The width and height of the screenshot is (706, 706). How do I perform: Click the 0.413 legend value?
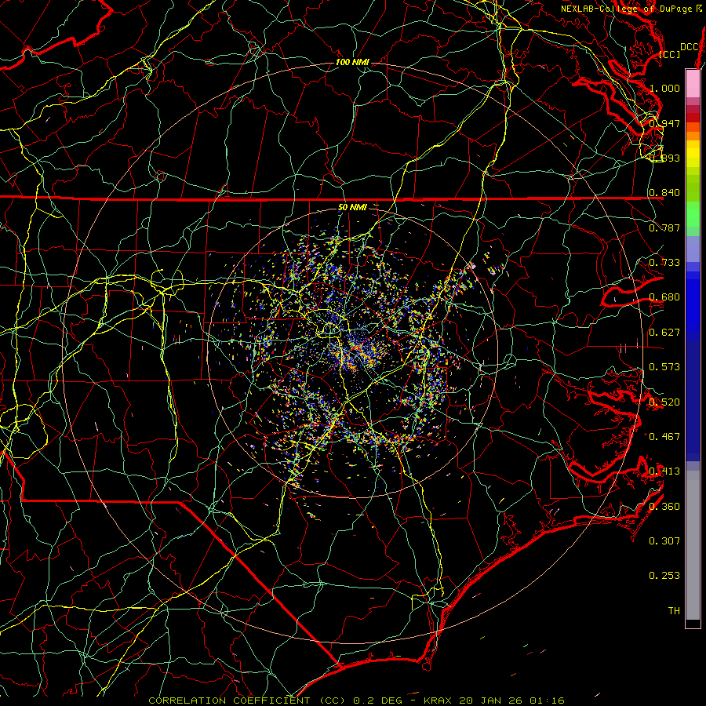664,471
